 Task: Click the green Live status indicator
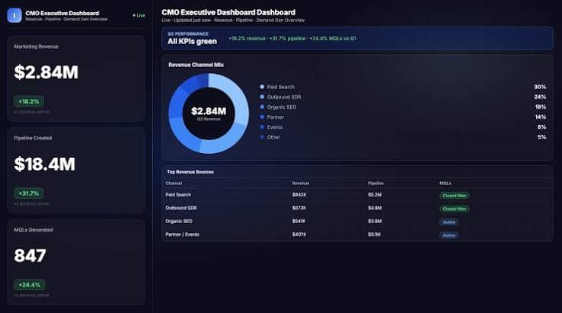pos(139,15)
